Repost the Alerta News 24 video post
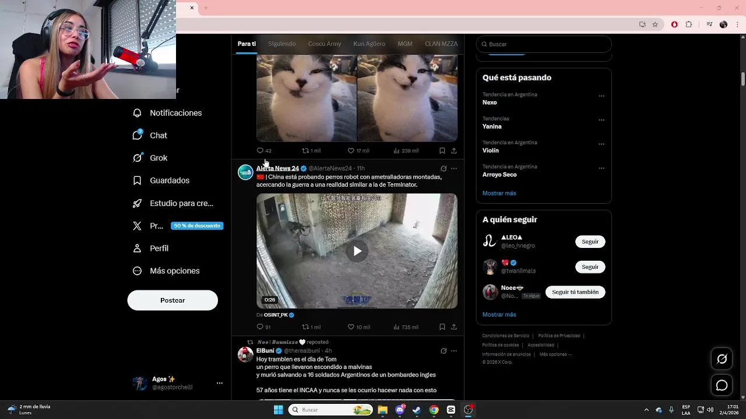746x419 pixels. click(311, 327)
